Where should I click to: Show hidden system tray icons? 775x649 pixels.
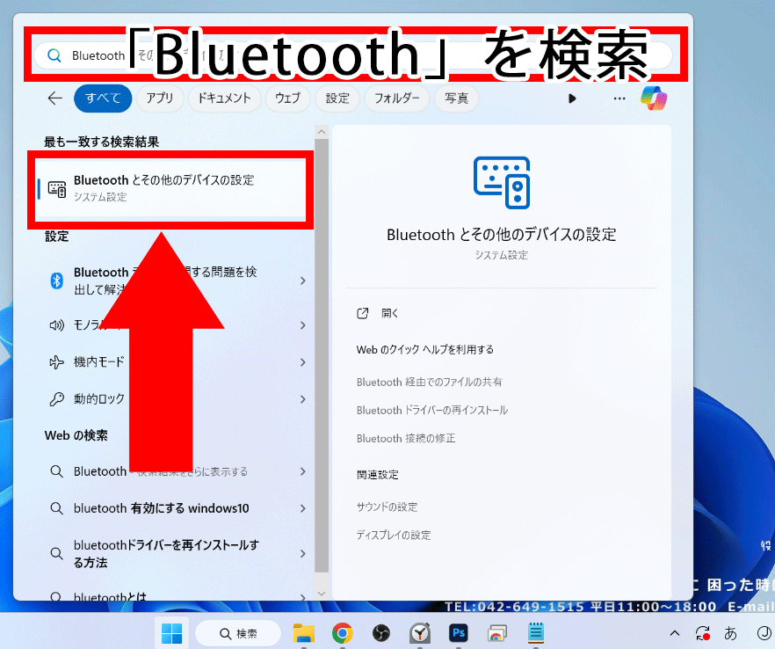pos(675,633)
